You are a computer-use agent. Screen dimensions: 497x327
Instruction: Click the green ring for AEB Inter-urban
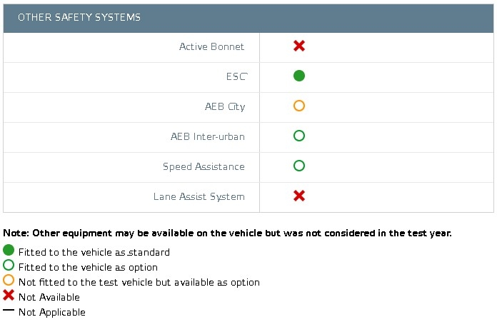click(x=299, y=136)
